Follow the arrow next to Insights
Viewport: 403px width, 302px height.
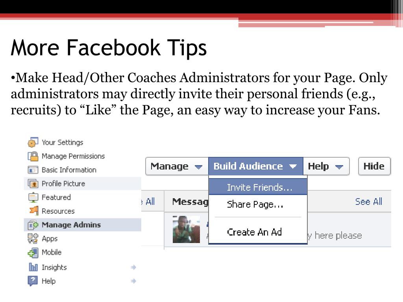133,267
